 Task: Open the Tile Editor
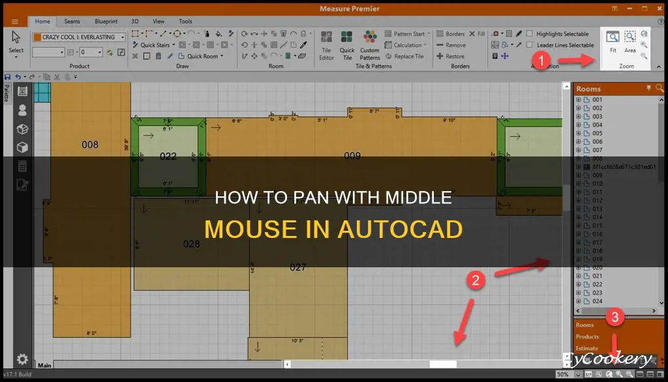pyautogui.click(x=326, y=46)
